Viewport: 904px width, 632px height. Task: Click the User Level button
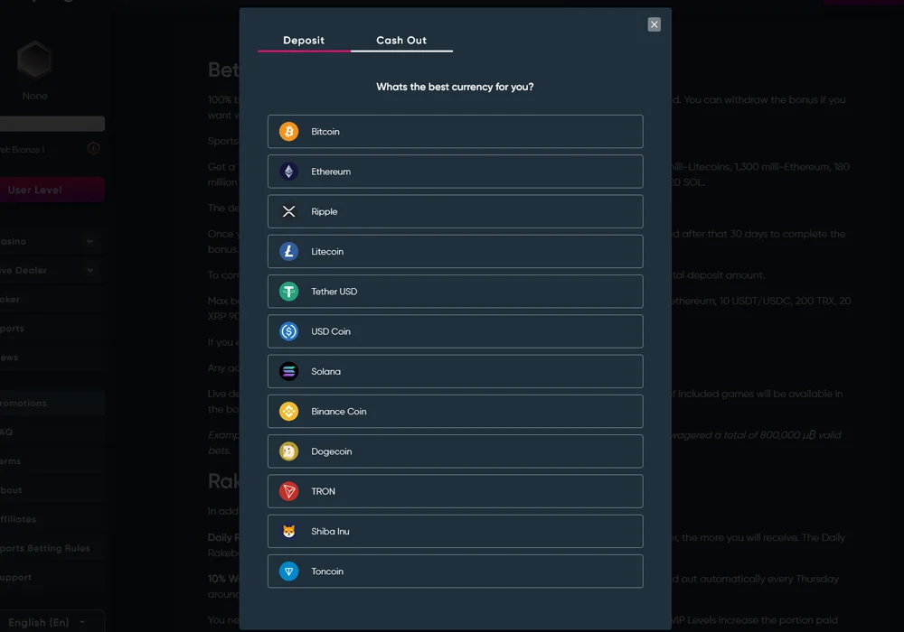coord(50,190)
